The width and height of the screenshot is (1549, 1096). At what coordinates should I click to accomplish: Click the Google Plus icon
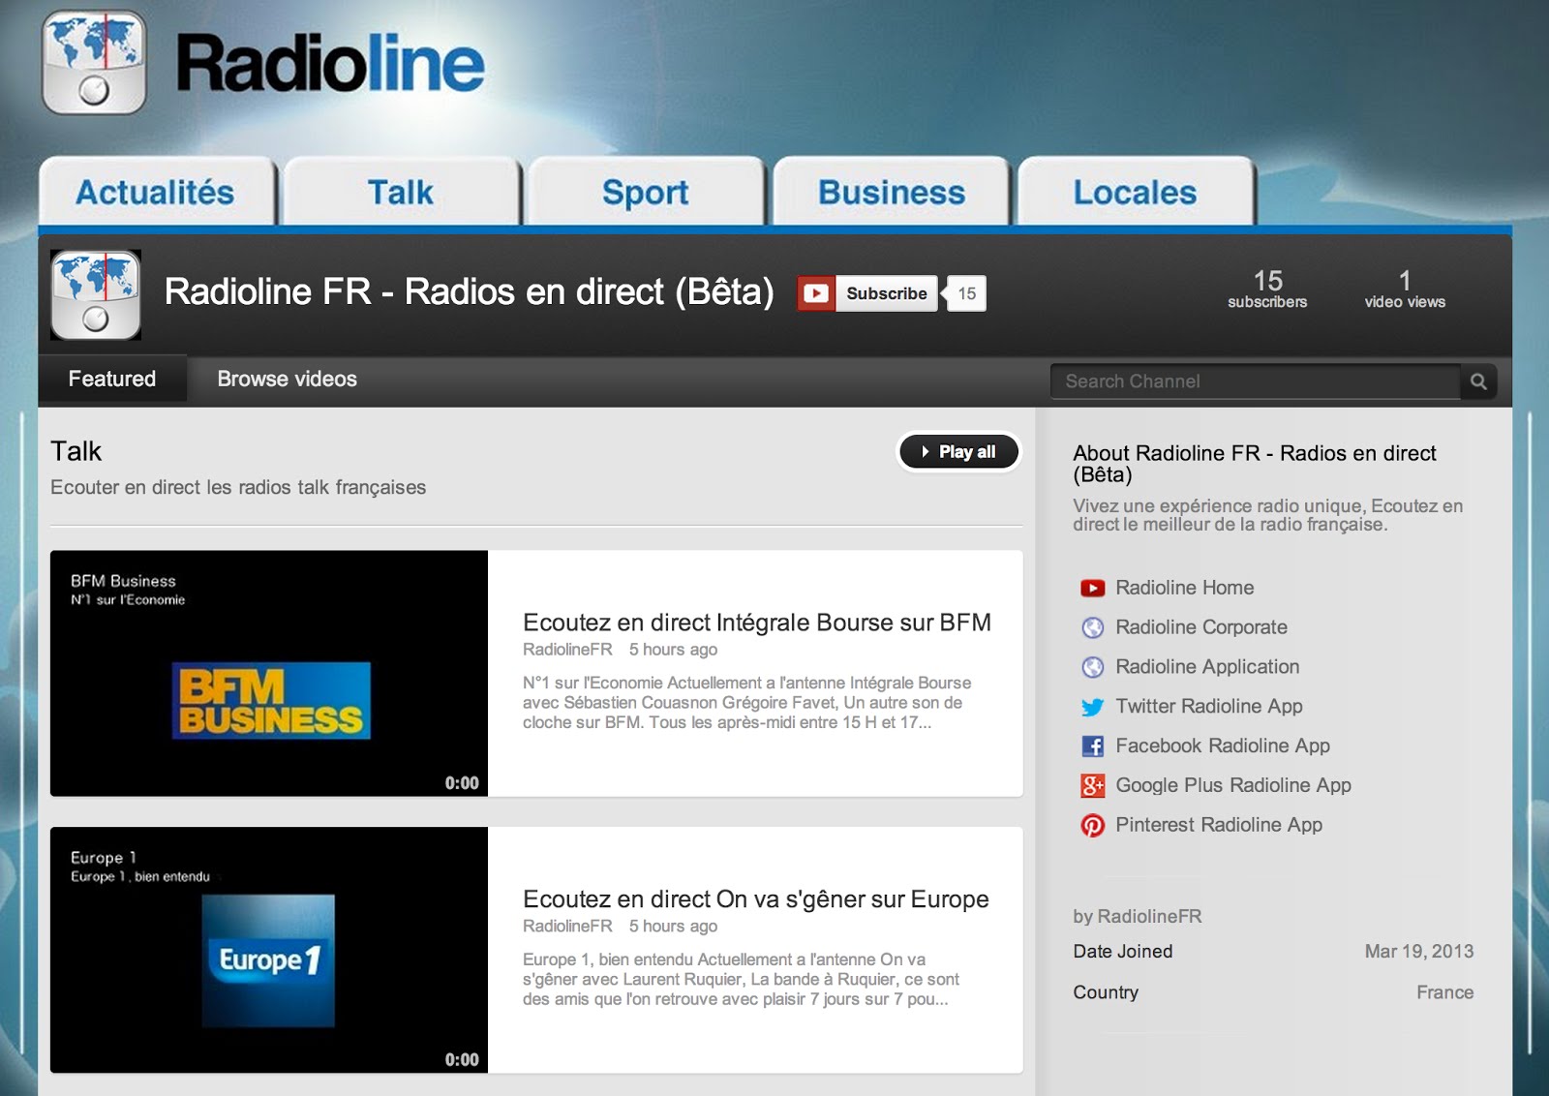[1093, 785]
